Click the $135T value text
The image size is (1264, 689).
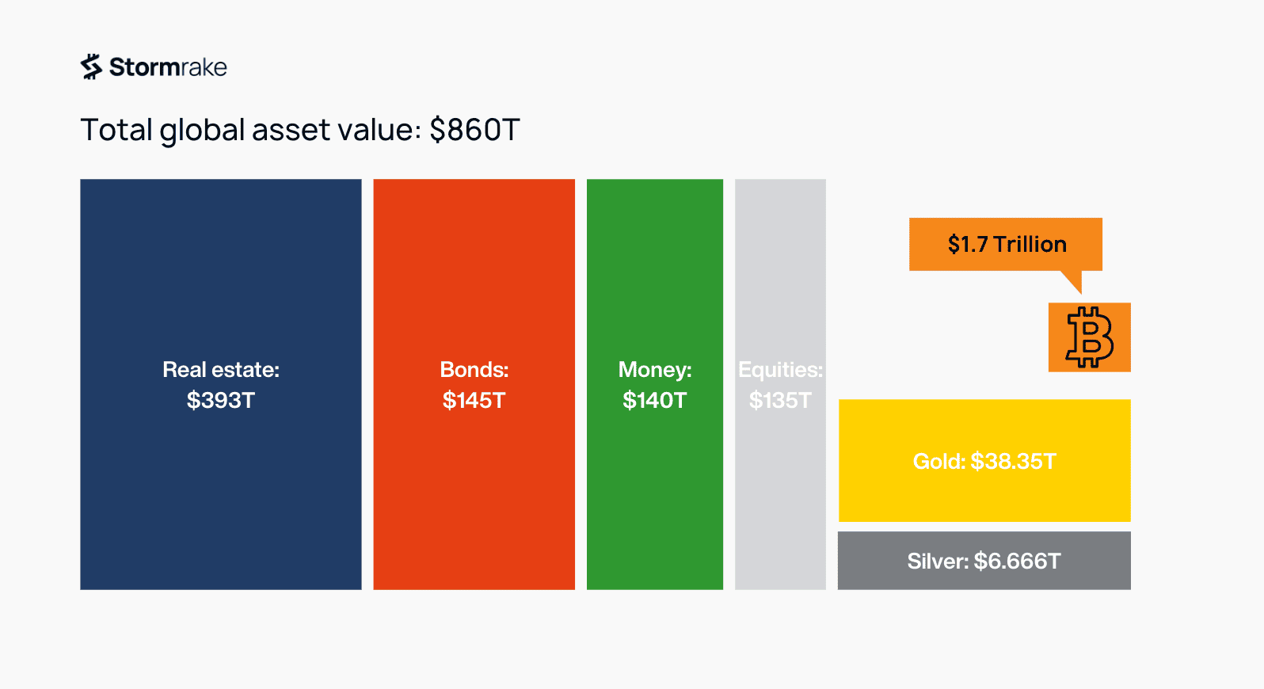click(x=780, y=401)
